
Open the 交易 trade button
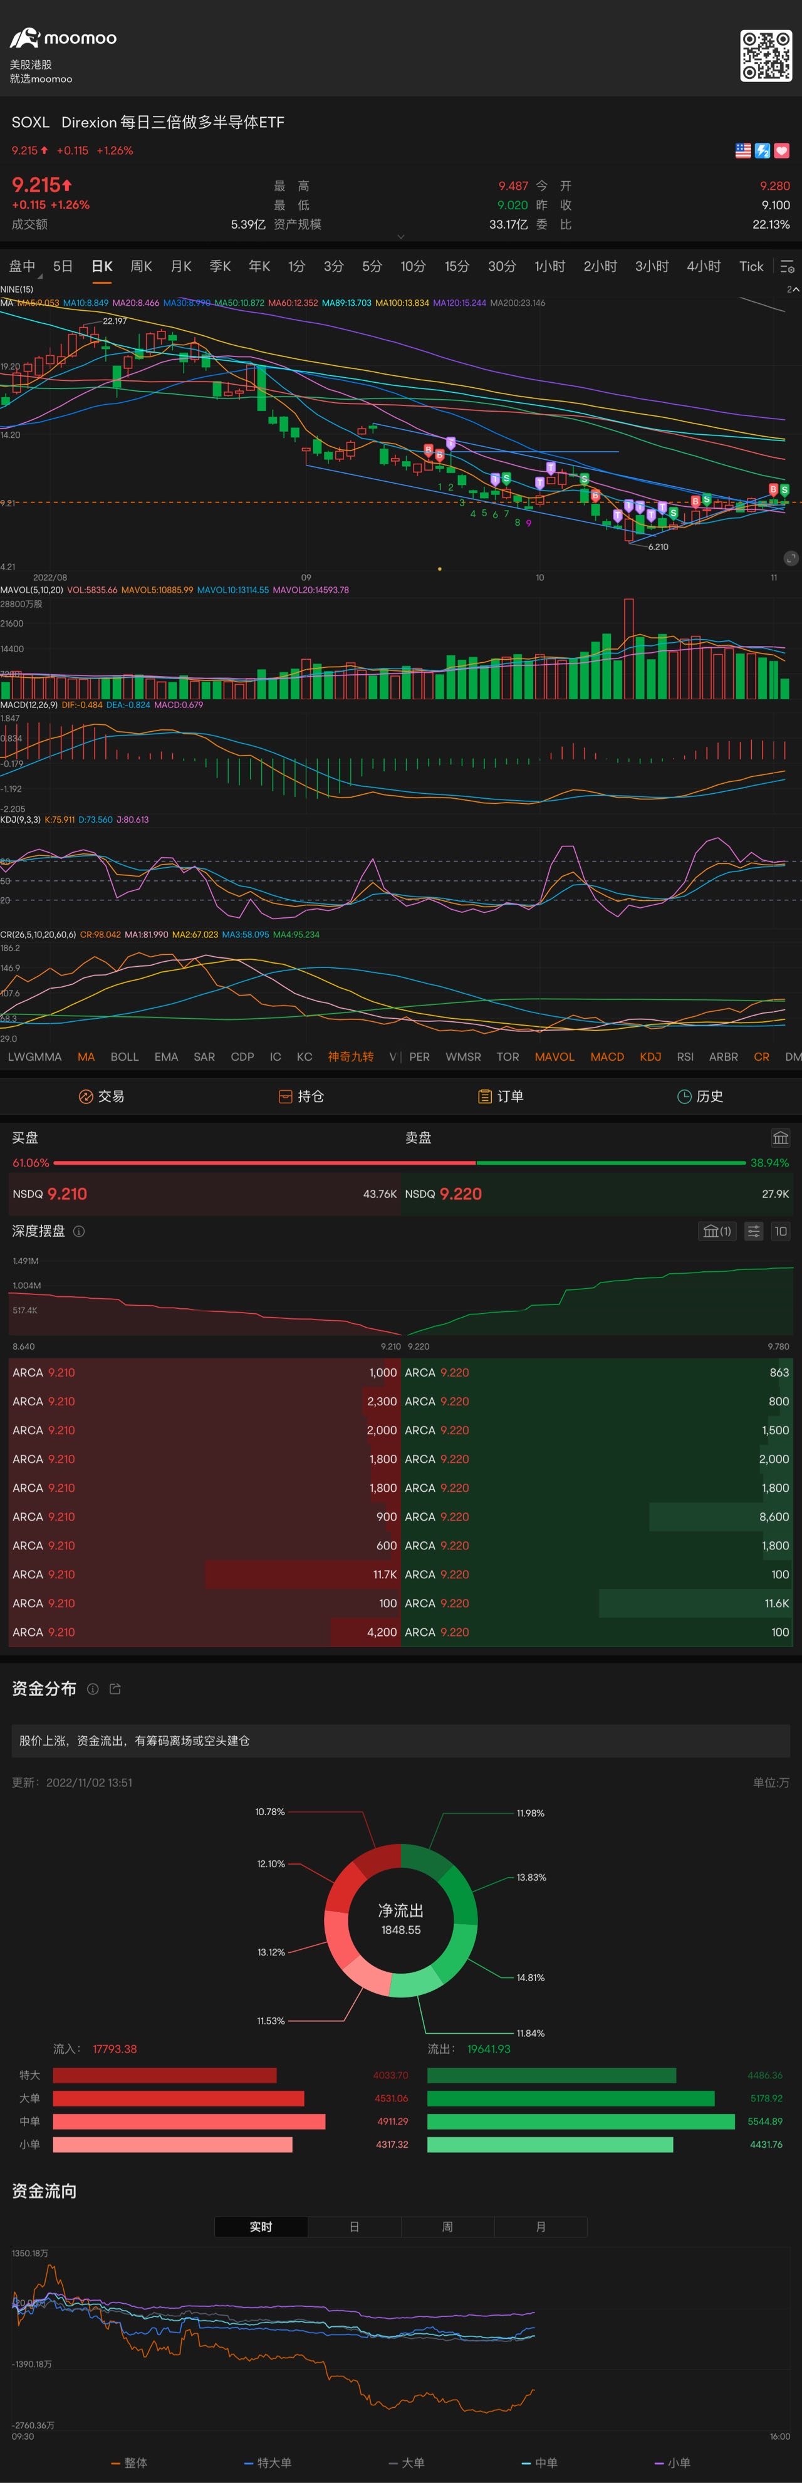pyautogui.click(x=102, y=1096)
